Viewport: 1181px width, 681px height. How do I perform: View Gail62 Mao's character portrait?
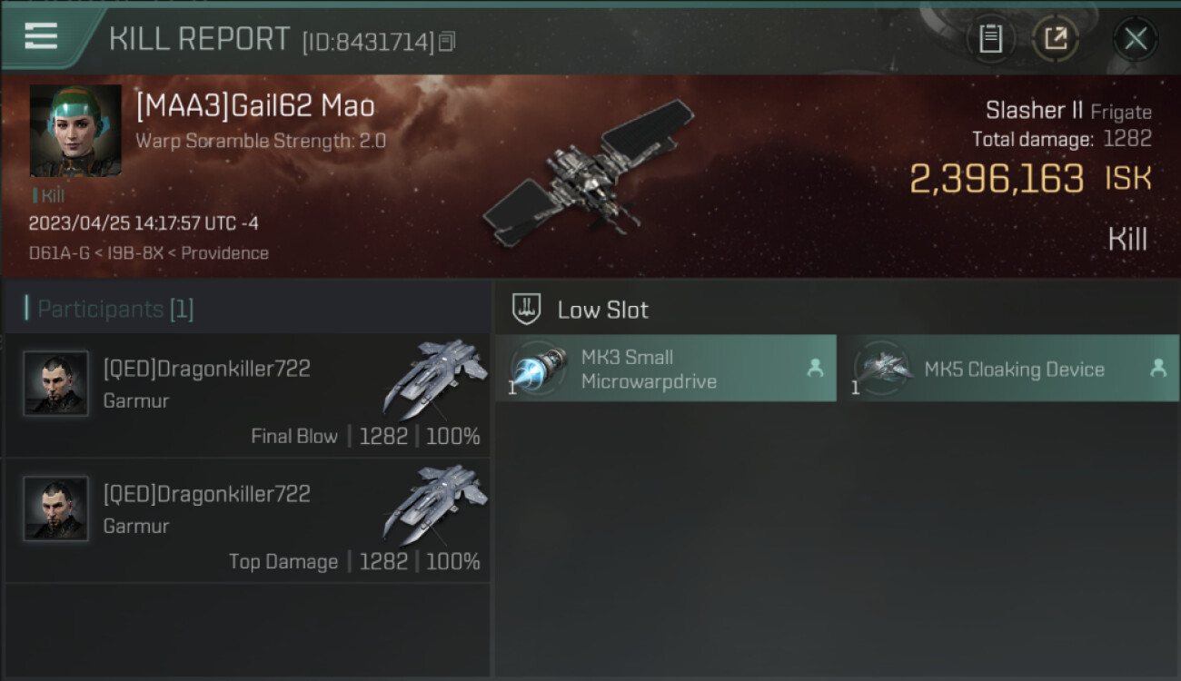(x=75, y=131)
